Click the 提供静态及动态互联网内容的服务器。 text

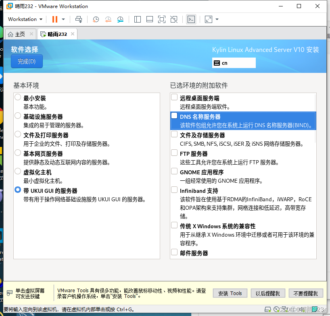pyautogui.click(x=67, y=162)
